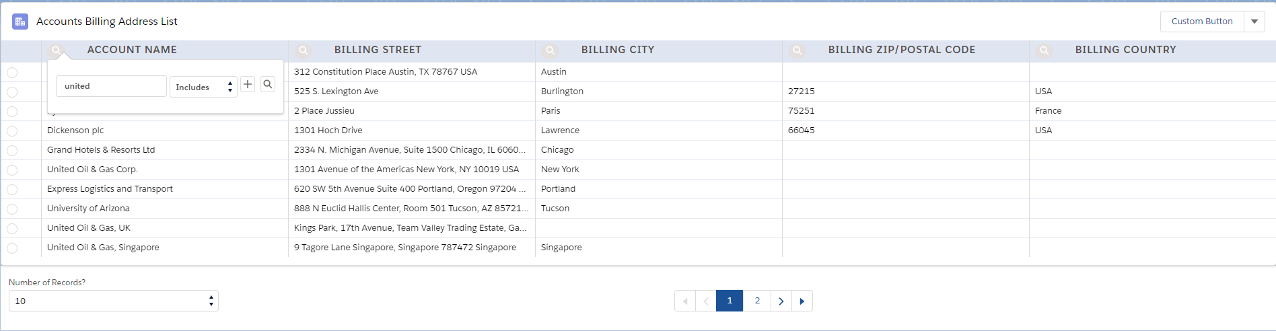Screen dimensions: 1276x331
Task: Add another filter condition with plus icon
Action: 248,84
